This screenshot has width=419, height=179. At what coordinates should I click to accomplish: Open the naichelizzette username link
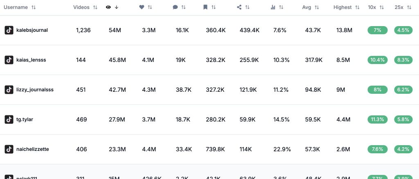coord(33,149)
